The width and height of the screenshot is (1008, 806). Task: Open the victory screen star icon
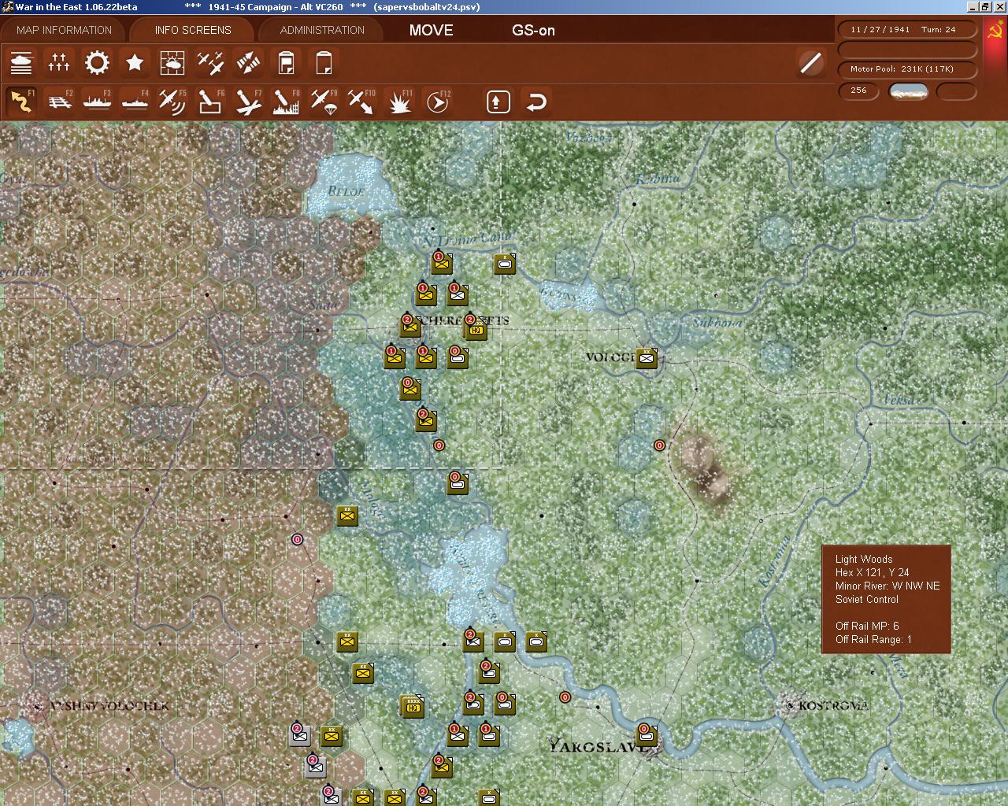(135, 62)
